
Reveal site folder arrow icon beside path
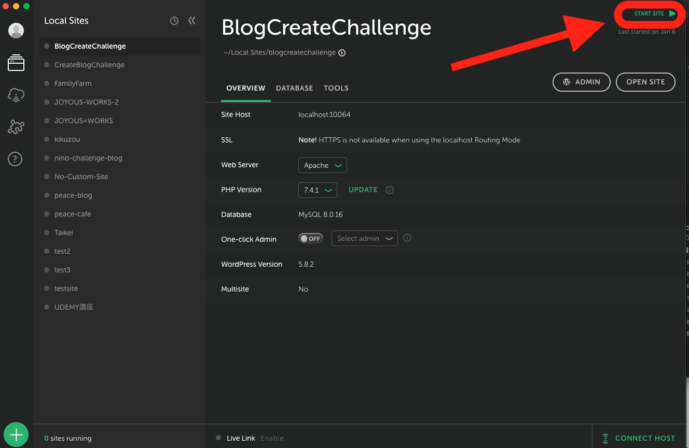tap(342, 53)
